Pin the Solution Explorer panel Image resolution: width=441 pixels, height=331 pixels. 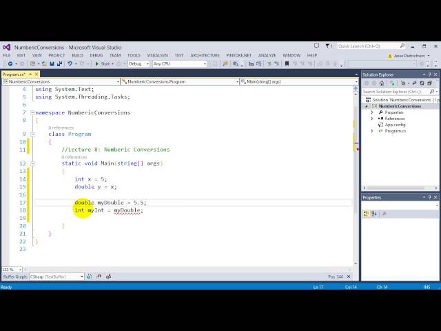pyautogui.click(x=429, y=74)
